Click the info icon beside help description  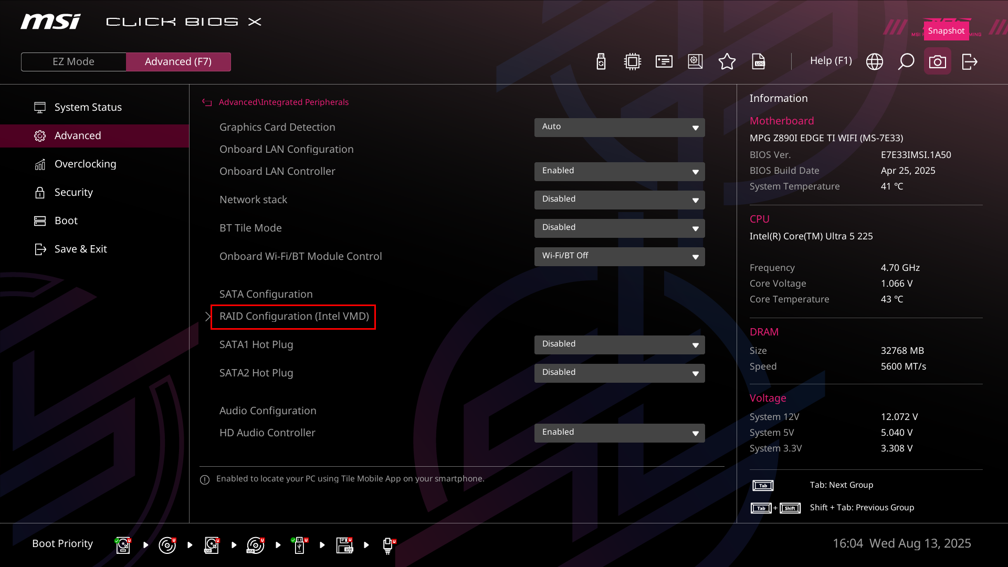[205, 479]
